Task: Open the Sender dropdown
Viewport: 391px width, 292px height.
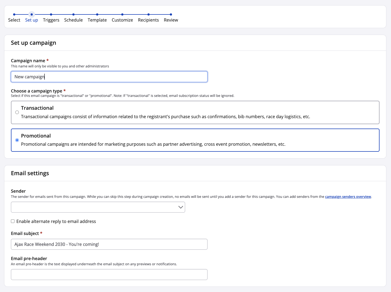Action: [x=93, y=207]
